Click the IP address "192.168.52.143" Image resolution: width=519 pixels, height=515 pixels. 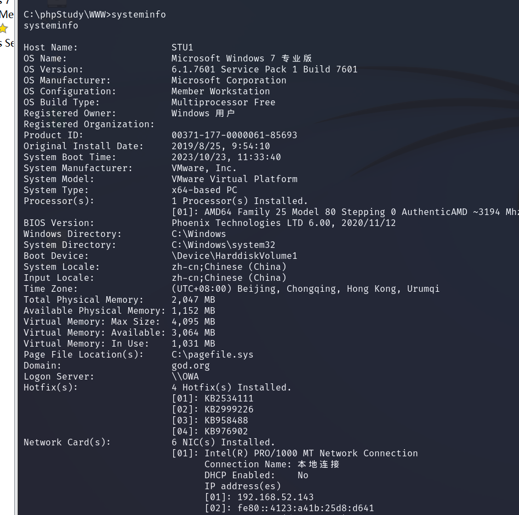[275, 497]
